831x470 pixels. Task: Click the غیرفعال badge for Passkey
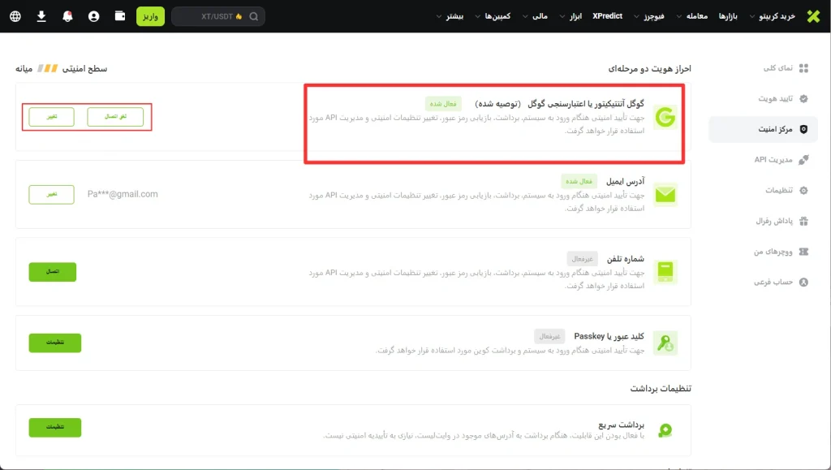coord(549,336)
